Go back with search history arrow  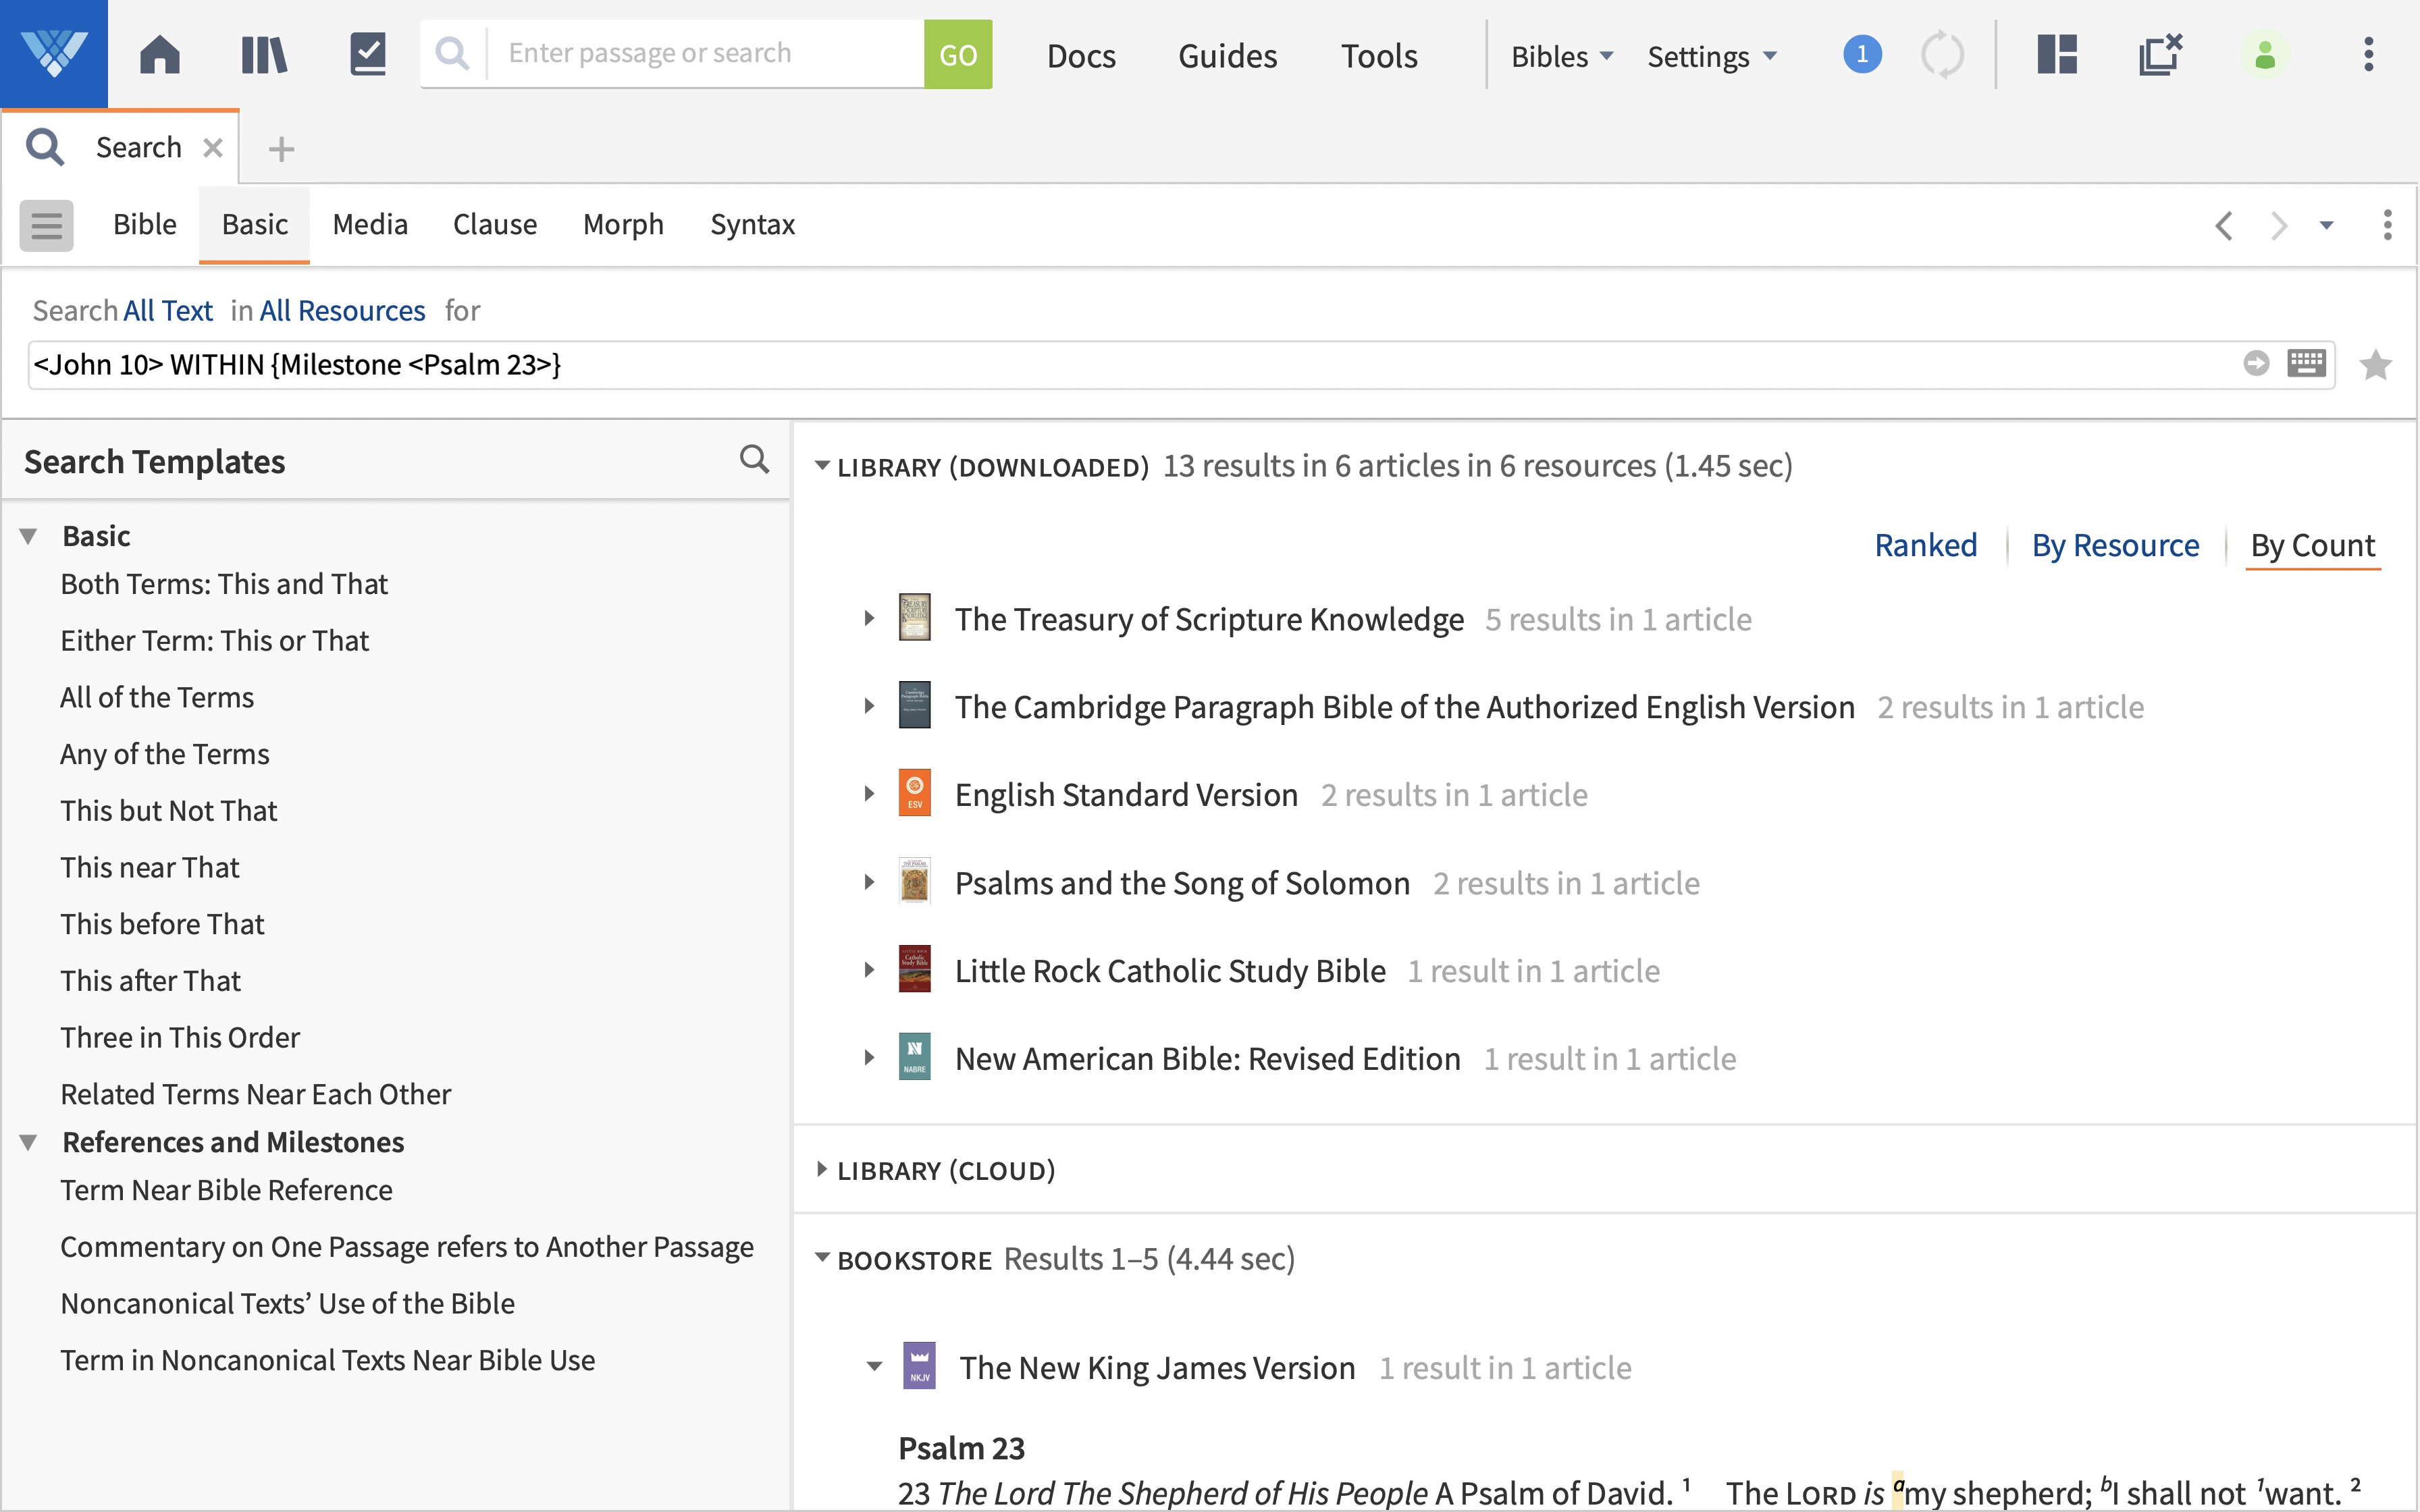(2223, 225)
